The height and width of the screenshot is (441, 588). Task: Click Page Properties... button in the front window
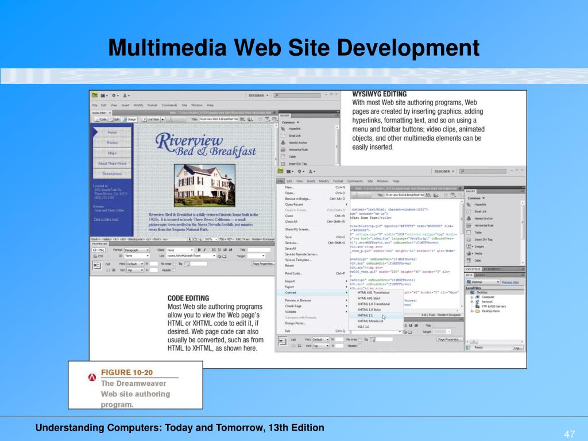click(450, 339)
